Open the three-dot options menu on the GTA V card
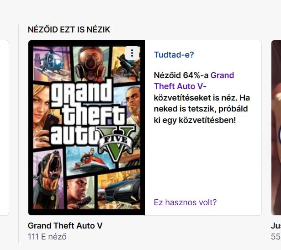 (x=132, y=53)
